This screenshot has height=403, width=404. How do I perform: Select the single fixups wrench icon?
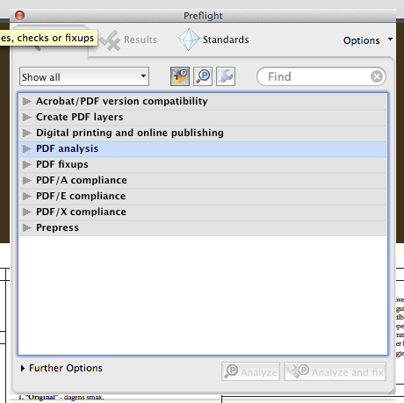point(226,76)
